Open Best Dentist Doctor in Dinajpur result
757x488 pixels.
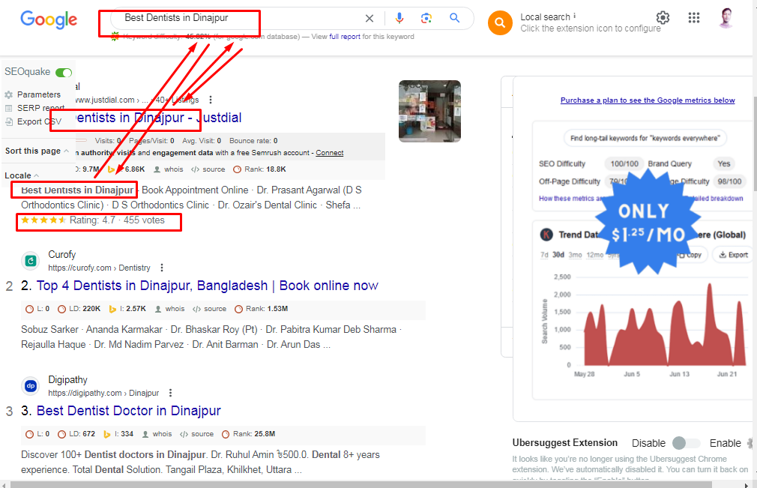[x=128, y=411]
